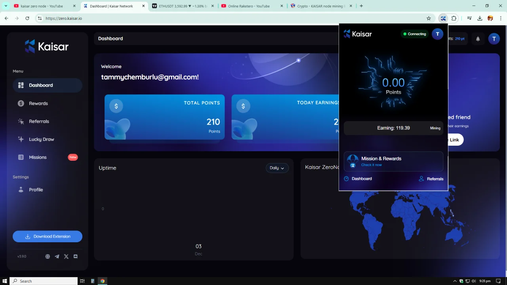Click the site information icon in address bar
This screenshot has height=285, width=507.
click(39, 18)
